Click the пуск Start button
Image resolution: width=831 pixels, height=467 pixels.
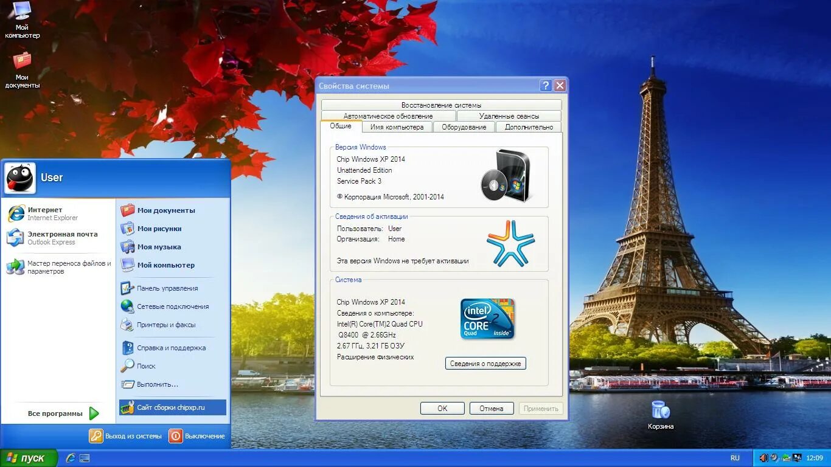point(29,458)
